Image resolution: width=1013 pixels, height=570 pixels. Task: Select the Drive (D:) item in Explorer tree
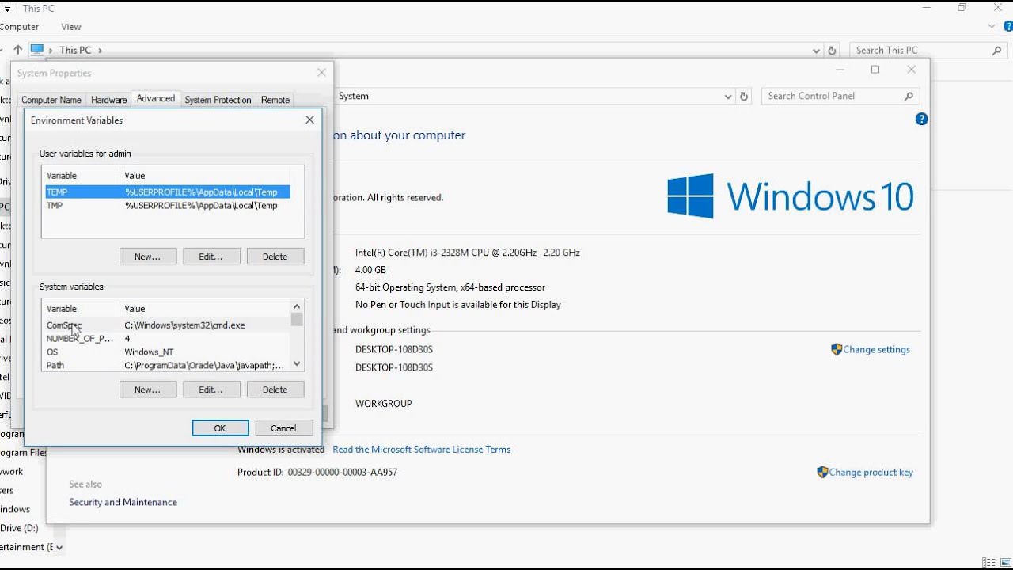point(19,528)
